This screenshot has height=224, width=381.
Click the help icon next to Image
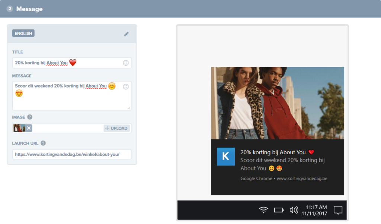pos(30,117)
